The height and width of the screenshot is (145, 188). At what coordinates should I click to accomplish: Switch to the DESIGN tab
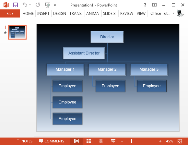pos(60,13)
